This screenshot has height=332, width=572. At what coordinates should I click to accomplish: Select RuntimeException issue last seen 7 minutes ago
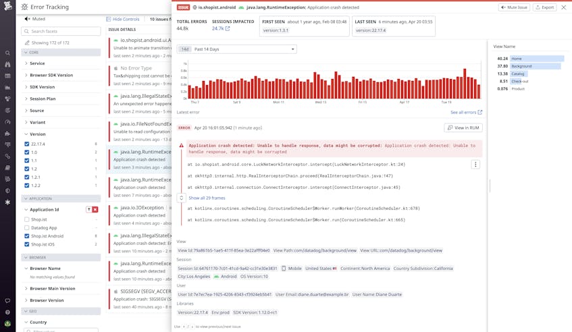tap(140, 188)
